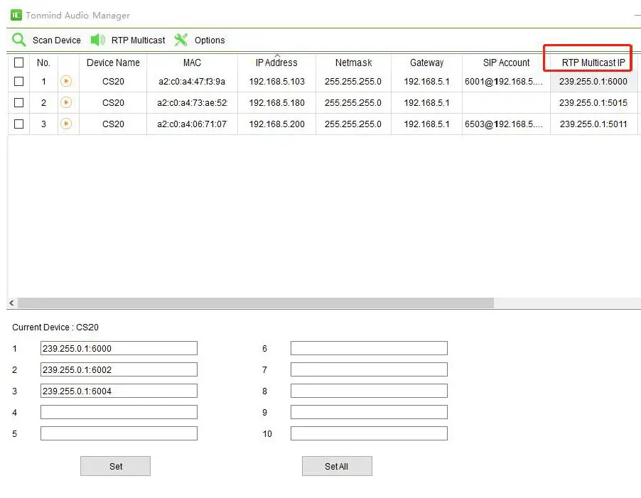Viewport: 641px width, 498px height.
Task: Click empty multicast address field 8
Action: click(x=369, y=391)
